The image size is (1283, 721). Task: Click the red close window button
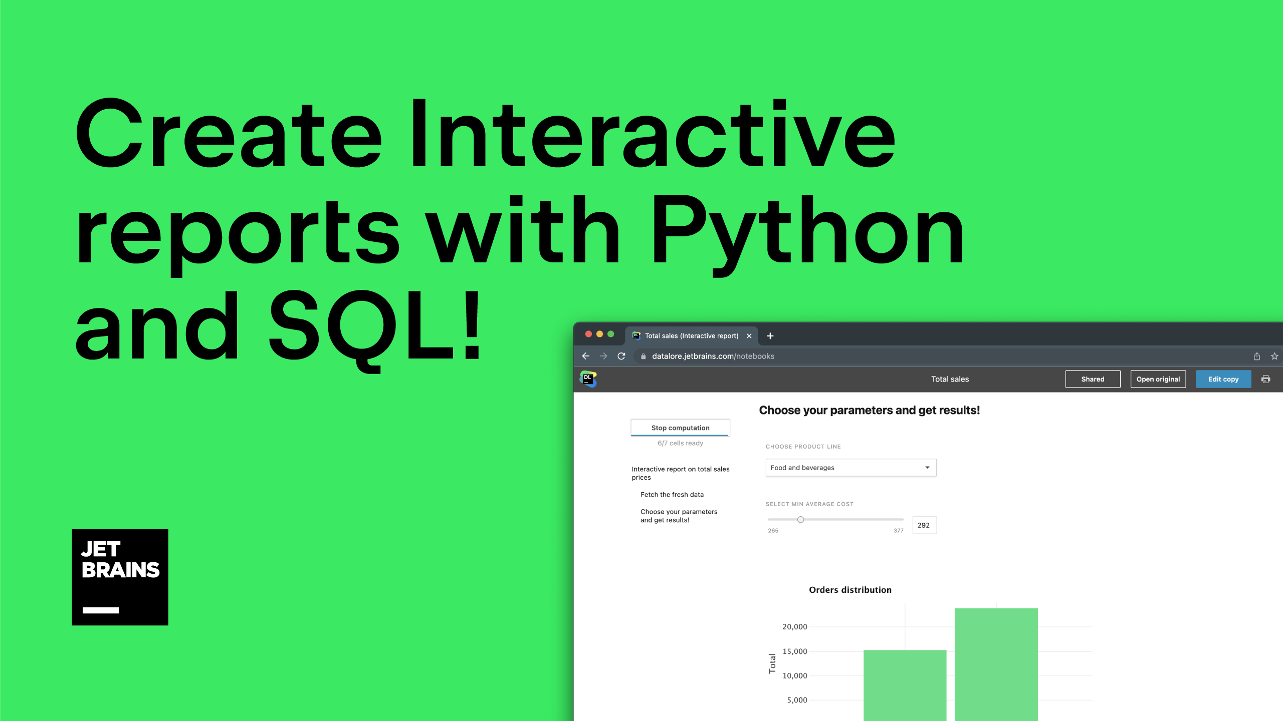click(588, 334)
